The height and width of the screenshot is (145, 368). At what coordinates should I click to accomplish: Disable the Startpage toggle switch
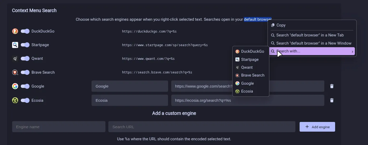point(25,45)
